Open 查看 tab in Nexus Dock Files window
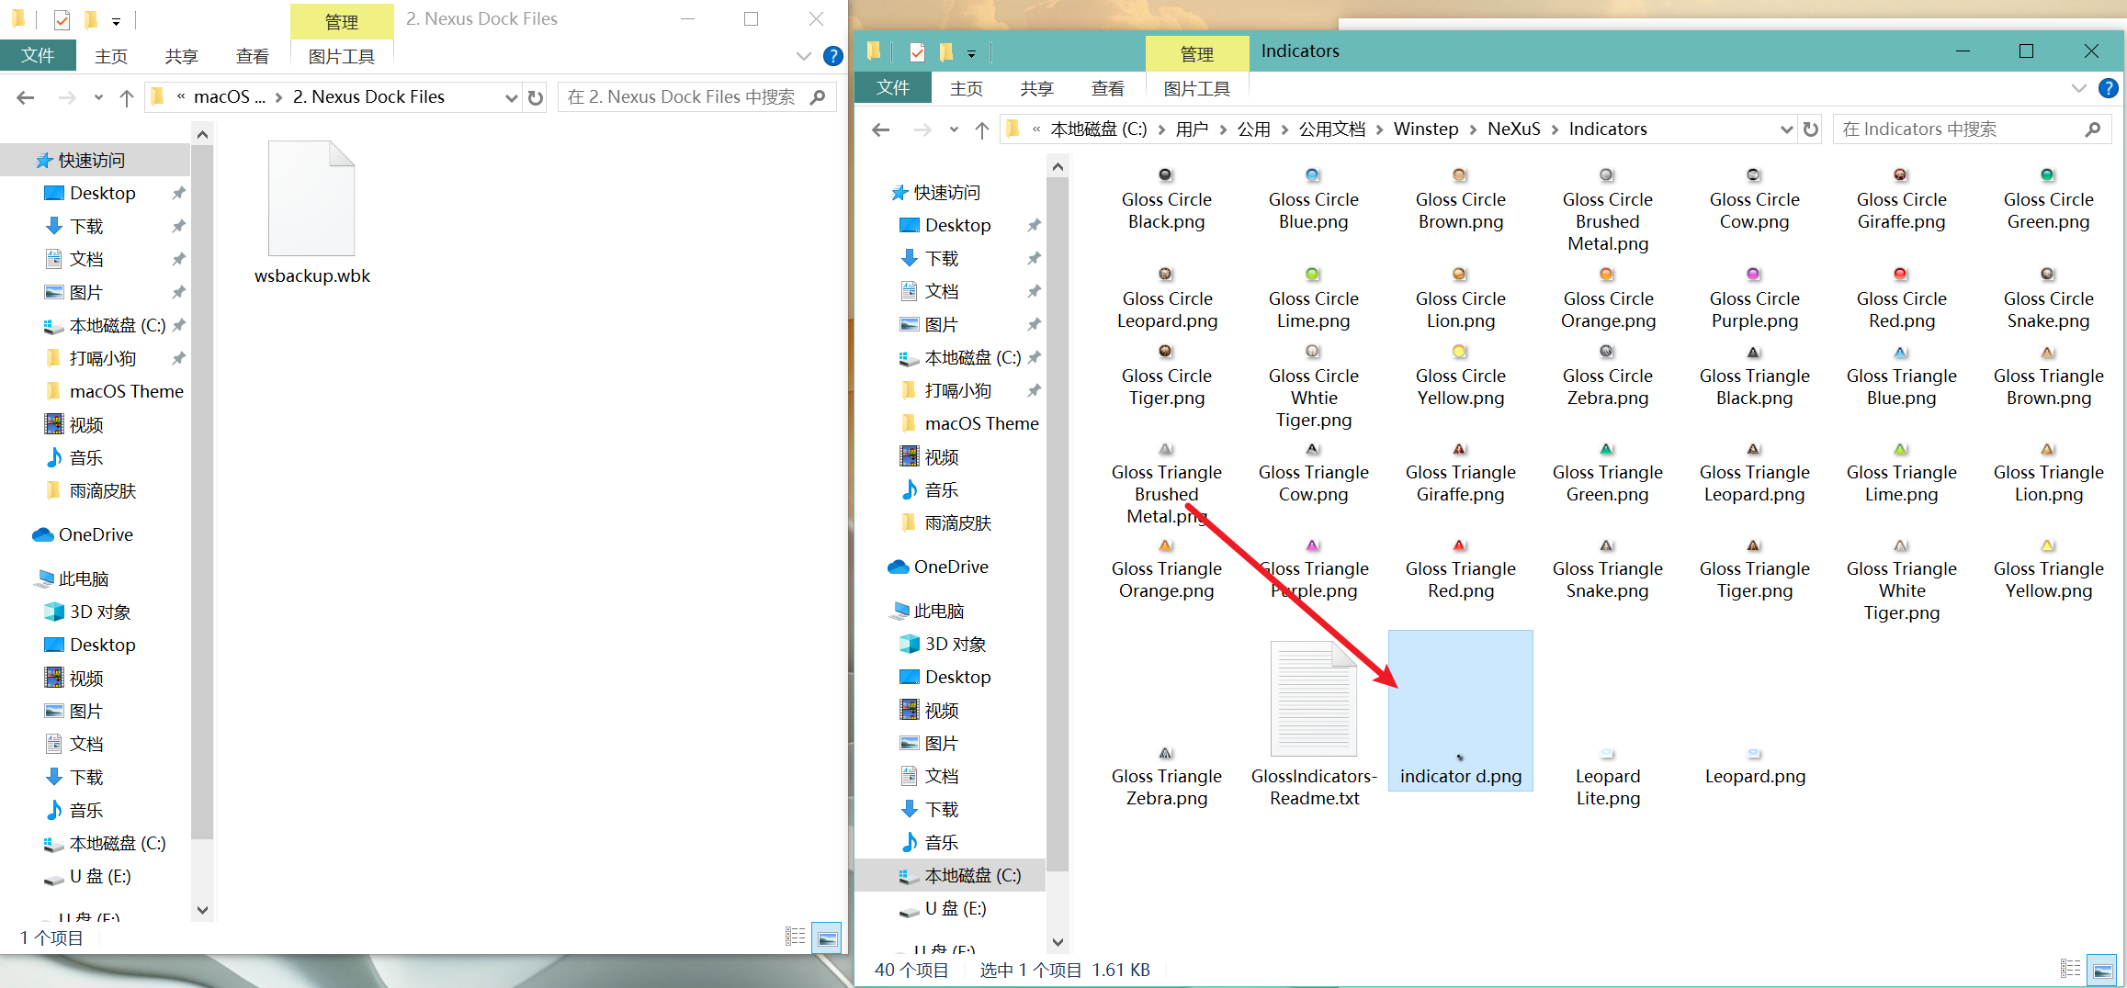Screen dimensions: 2127x988 pyautogui.click(x=252, y=56)
